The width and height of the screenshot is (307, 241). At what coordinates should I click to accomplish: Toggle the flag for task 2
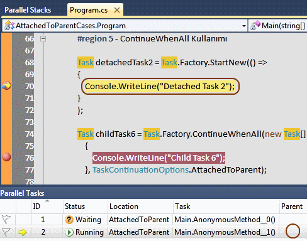(x=6, y=232)
